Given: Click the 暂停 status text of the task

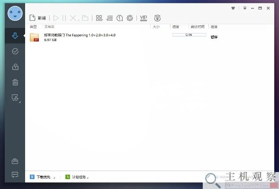Looking at the screenshot, I should point(214,37).
